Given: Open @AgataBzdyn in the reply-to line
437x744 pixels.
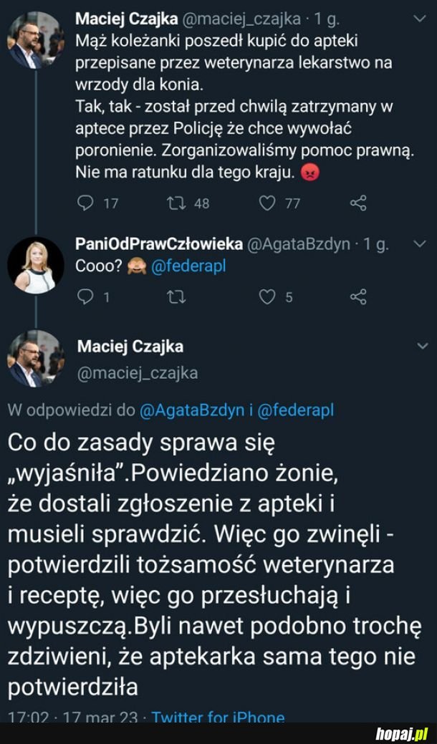Looking at the screenshot, I should tap(191, 410).
